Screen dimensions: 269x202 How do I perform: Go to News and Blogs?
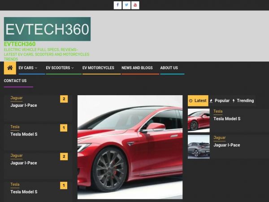point(137,68)
